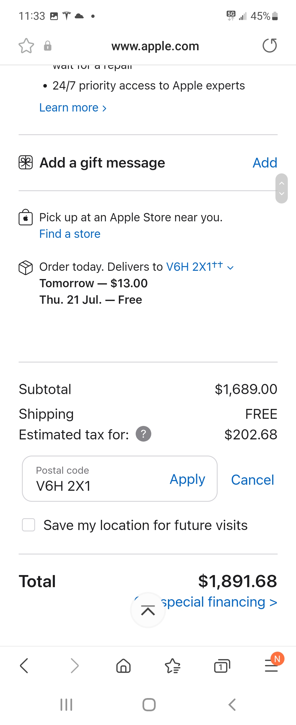Expand the V6H 2X1 delivery postal dropdown

(200, 267)
